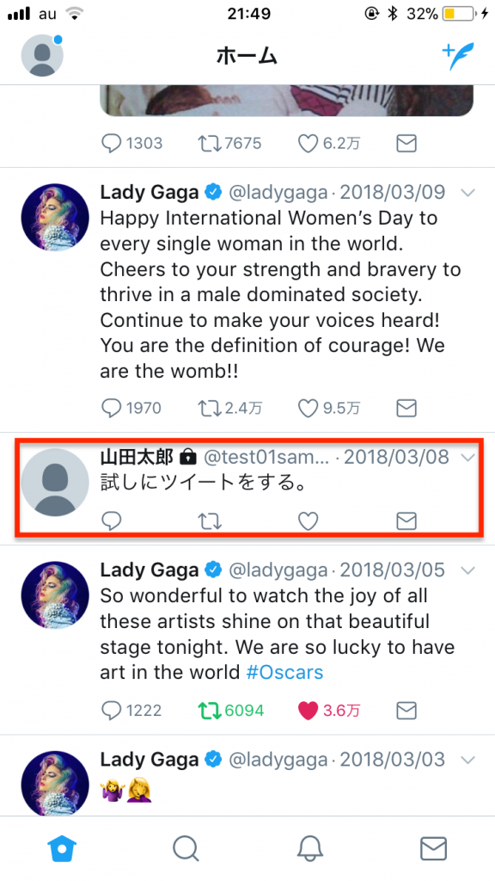
Task: Switch to the Search tab
Action: point(186,848)
